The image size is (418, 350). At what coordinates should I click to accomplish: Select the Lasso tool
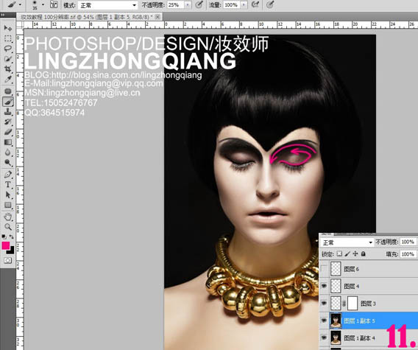pyautogui.click(x=8, y=49)
